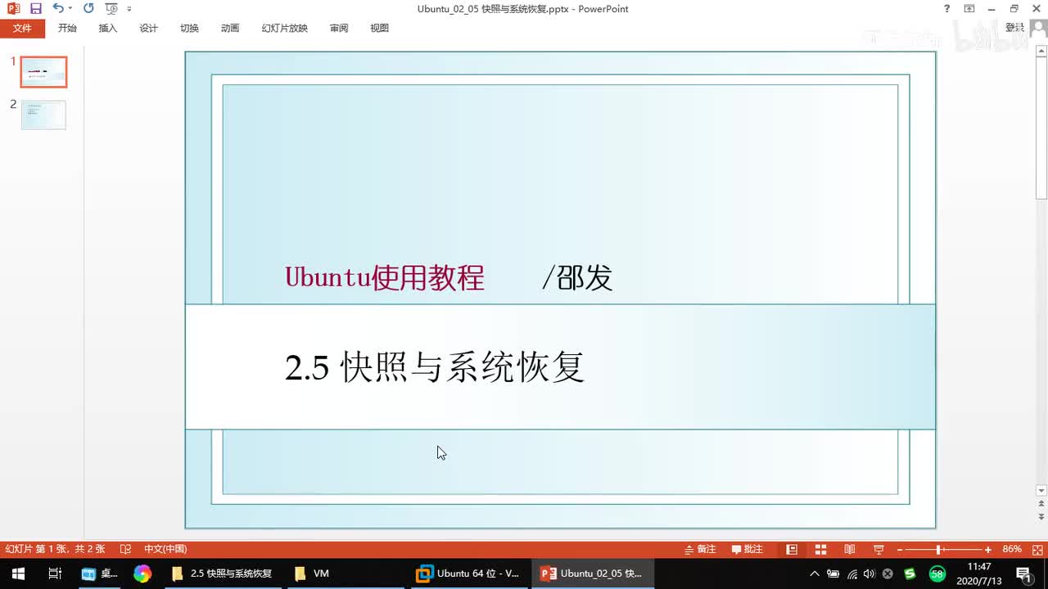The image size is (1048, 589).
Task: Switch to the 切换 ribbon tab
Action: (x=189, y=28)
